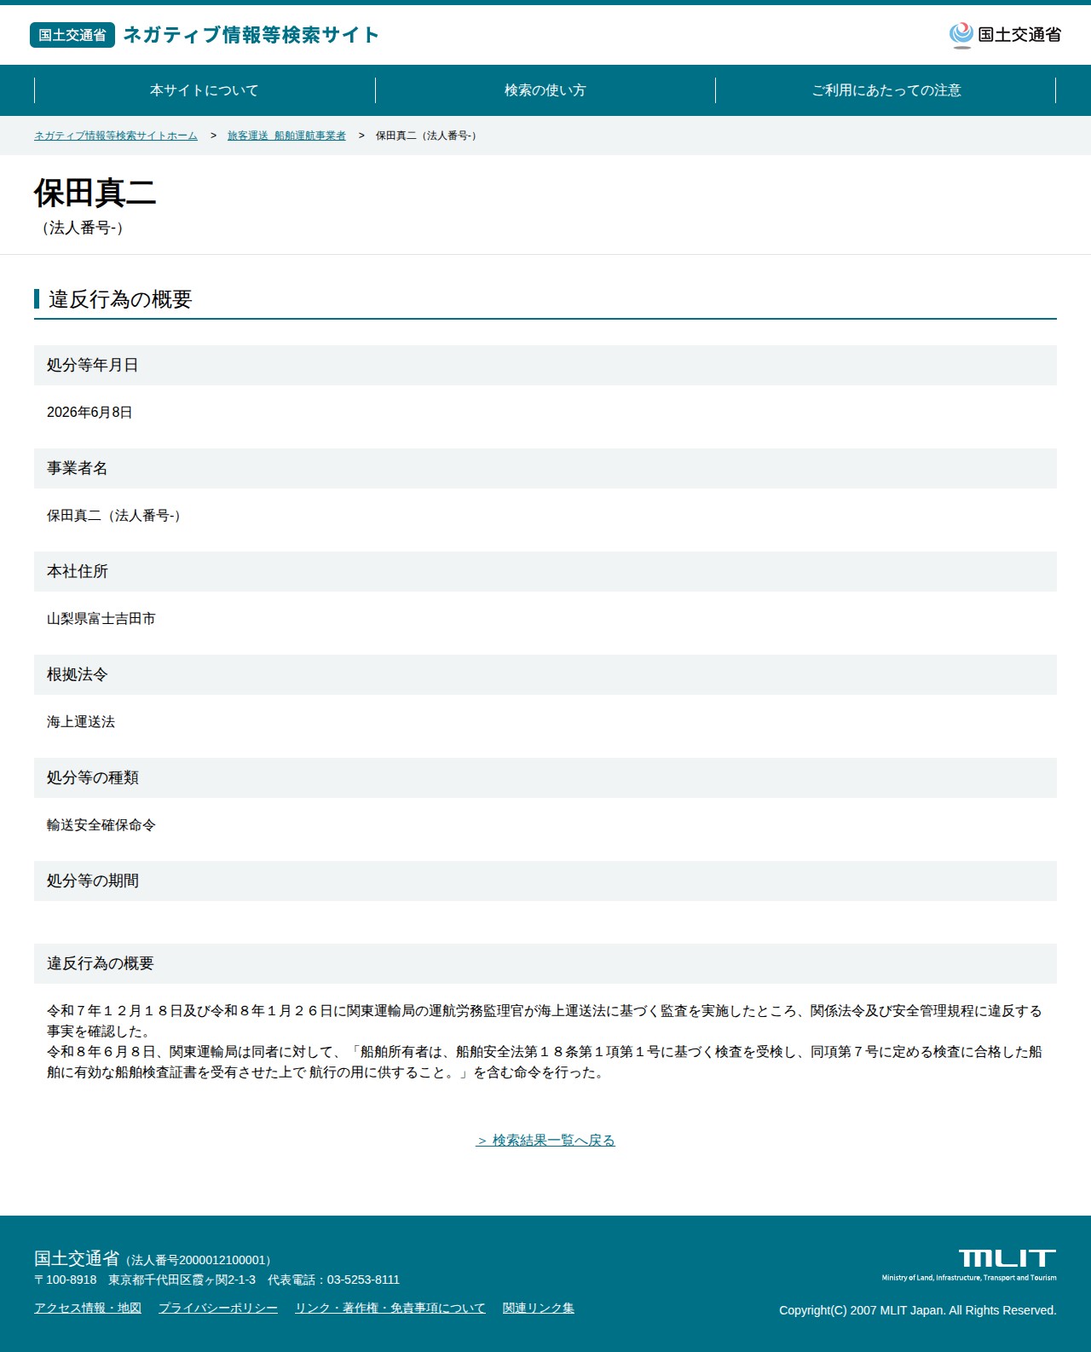This screenshot has height=1352, width=1091.
Task: Click the 処分等の期間 label
Action: (93, 881)
